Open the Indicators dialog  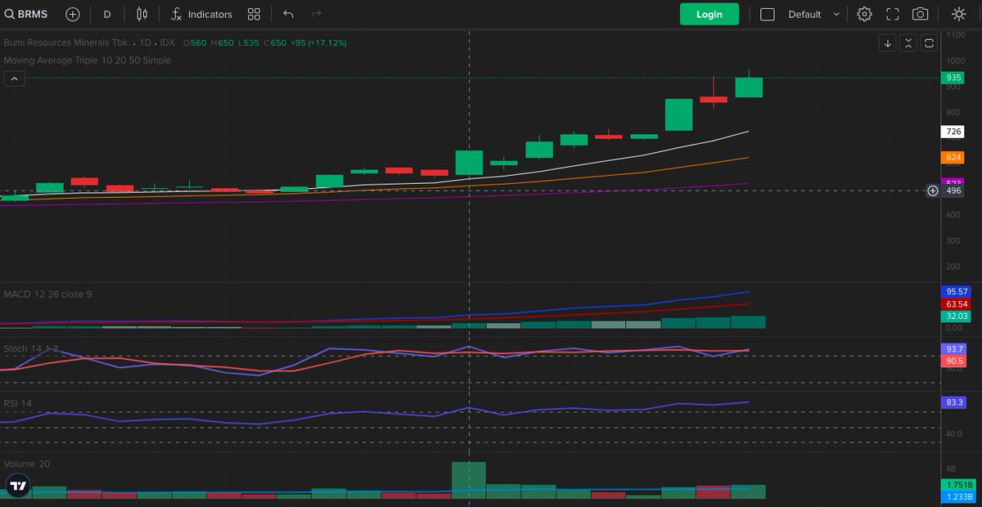point(201,14)
